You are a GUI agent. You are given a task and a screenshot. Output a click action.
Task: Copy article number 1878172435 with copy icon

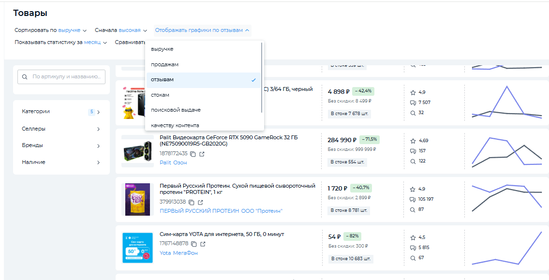[x=193, y=154]
